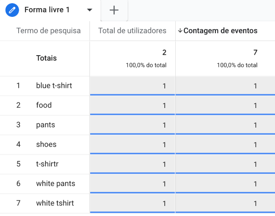Switch to the Forma livre 1 tab
Screen dimensions: 275x216
tap(47, 10)
